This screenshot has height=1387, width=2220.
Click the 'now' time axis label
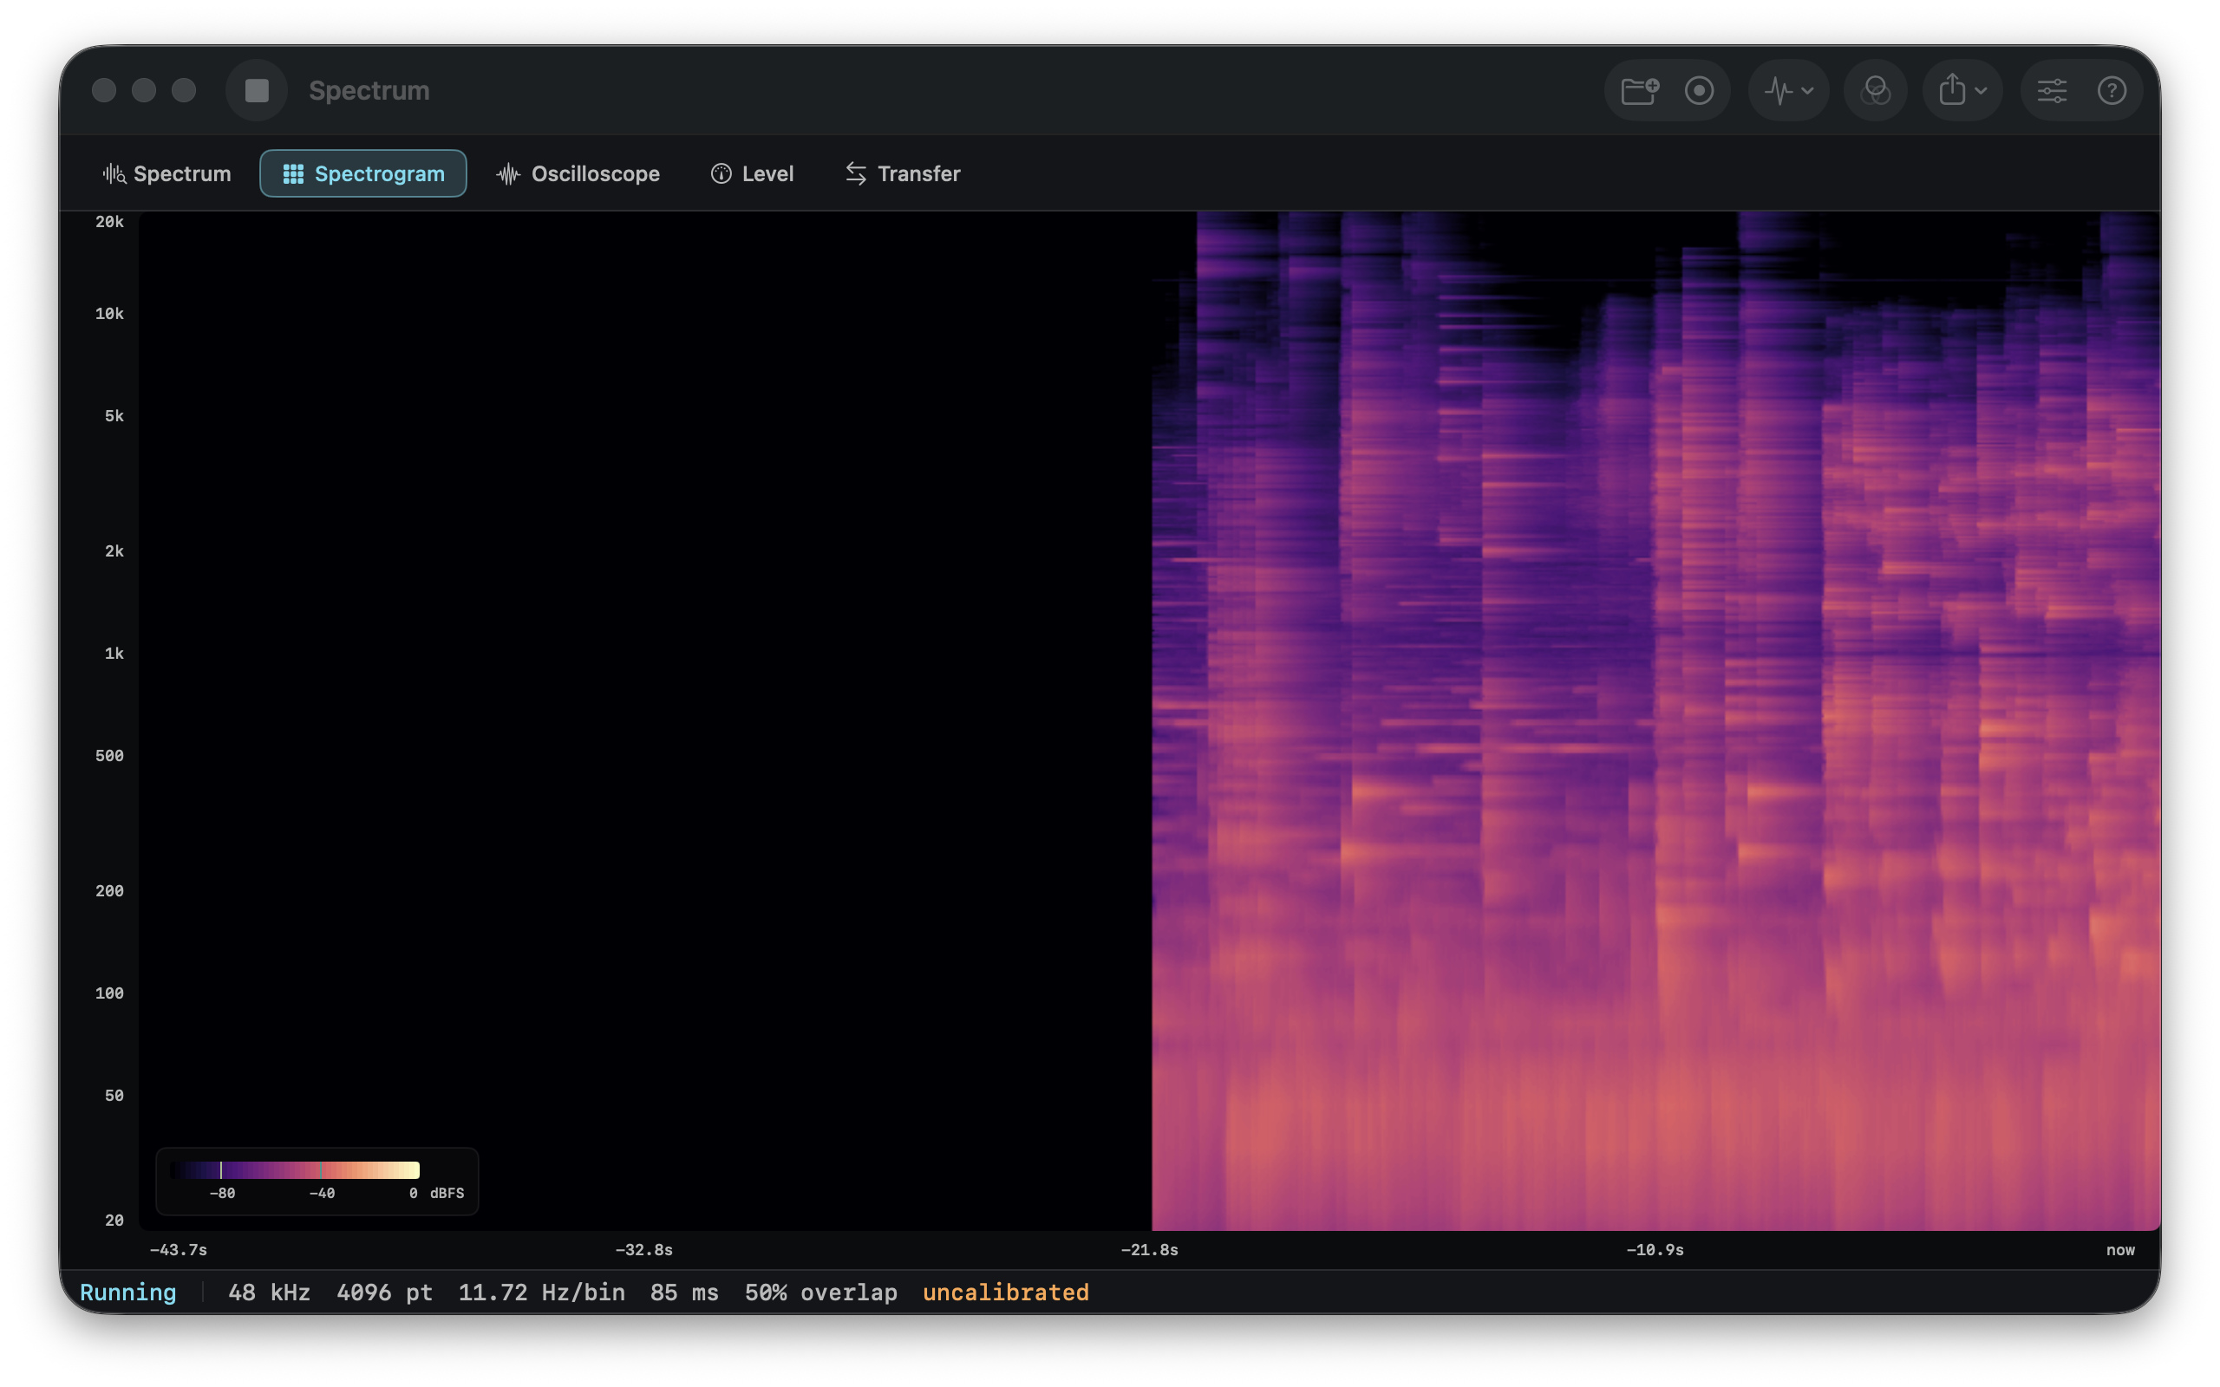pyautogui.click(x=2120, y=1249)
